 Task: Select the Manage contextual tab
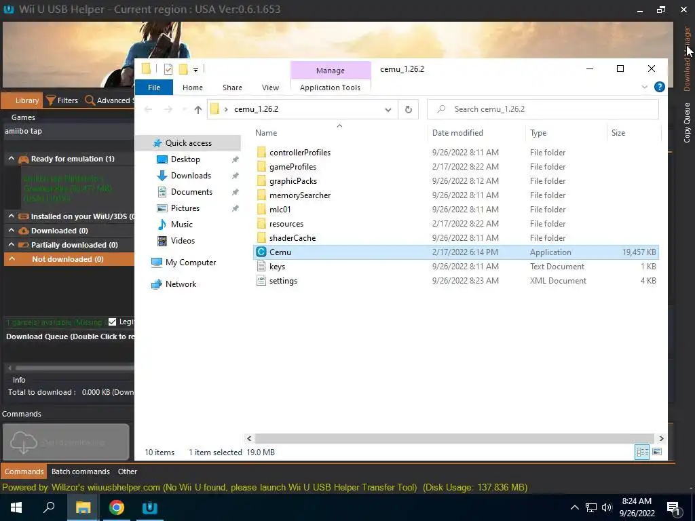[331, 71]
